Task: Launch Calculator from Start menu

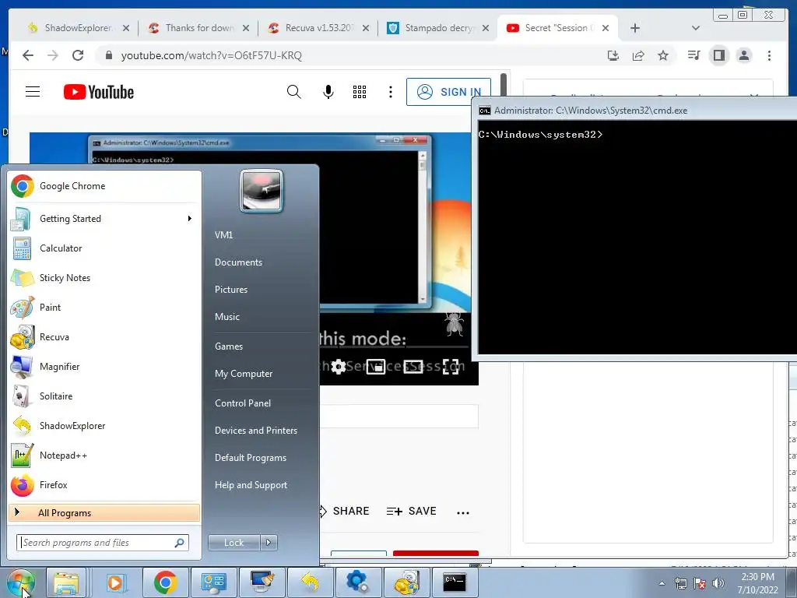Action: click(x=104, y=248)
